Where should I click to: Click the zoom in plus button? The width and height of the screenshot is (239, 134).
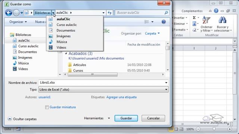tap(230, 129)
